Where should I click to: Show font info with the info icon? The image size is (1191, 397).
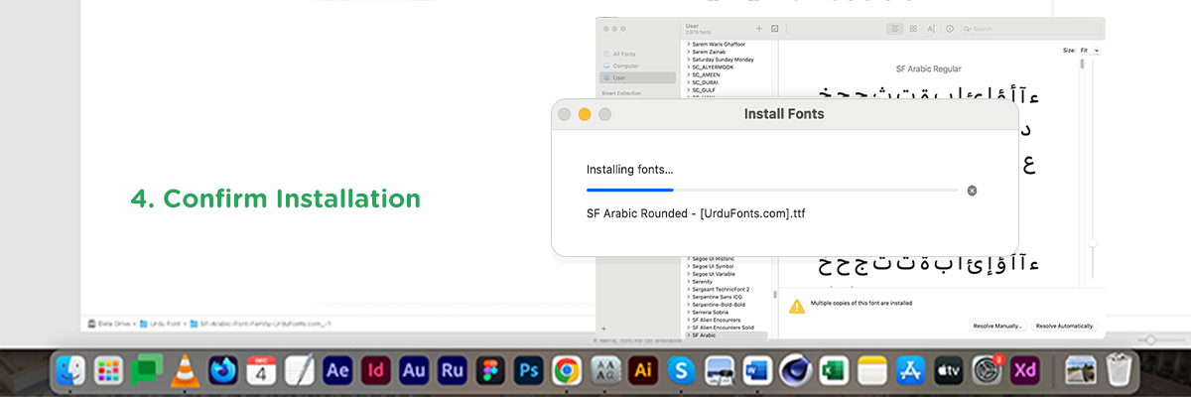coord(950,29)
